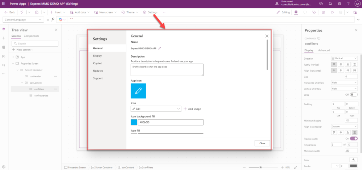
Task: Expand the formula bar chevron
Action: click(358, 20)
